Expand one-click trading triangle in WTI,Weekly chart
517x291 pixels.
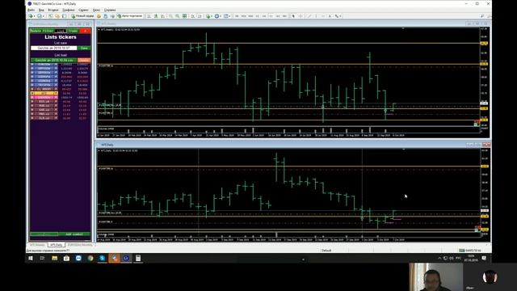pyautogui.click(x=99, y=30)
